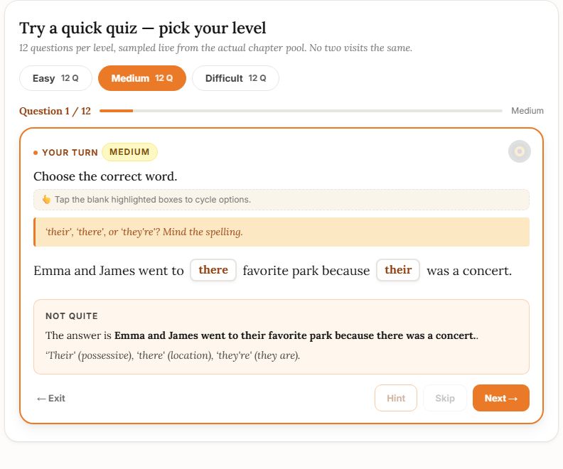Select the Easy 12 Q level
Screen dimensions: 563x469
point(55,78)
